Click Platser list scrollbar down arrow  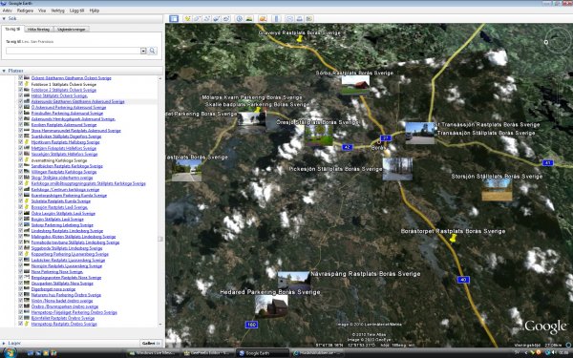coord(160,324)
